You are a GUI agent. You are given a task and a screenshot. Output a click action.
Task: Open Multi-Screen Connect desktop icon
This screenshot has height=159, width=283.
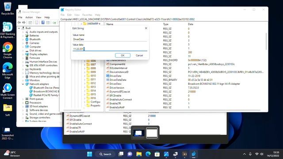(8, 91)
